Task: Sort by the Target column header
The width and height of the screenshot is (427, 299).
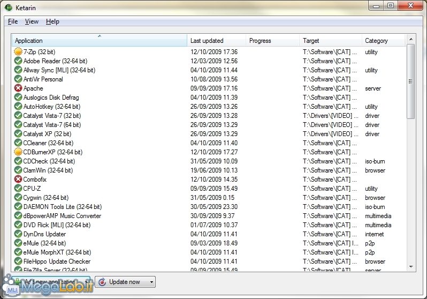Action: tap(331, 40)
